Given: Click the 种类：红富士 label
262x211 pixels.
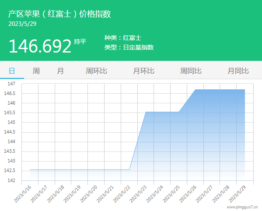Looking at the screenshot, I should click(123, 38).
